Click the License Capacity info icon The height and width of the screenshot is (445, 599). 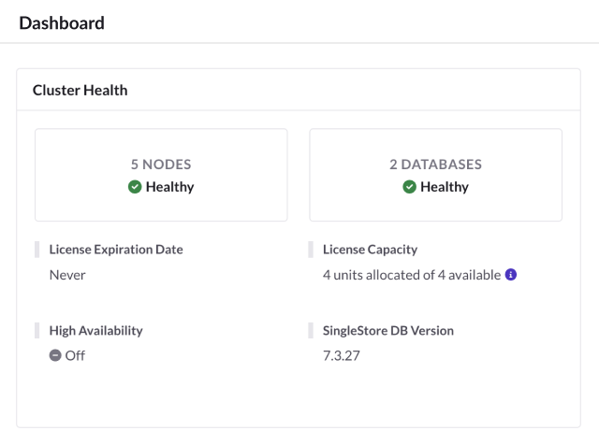511,275
